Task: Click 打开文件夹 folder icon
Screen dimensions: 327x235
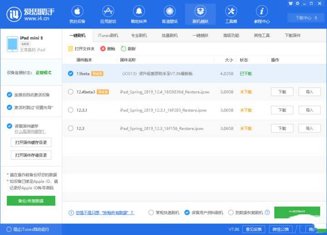Action: tap(70, 49)
